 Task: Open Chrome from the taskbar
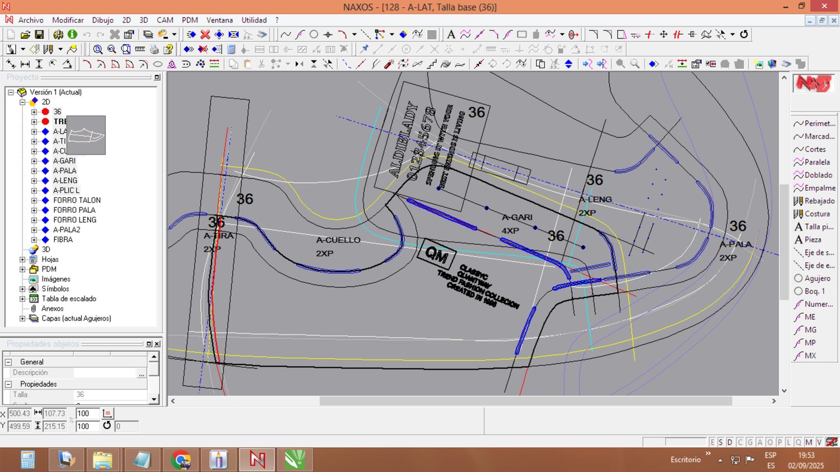(x=180, y=460)
